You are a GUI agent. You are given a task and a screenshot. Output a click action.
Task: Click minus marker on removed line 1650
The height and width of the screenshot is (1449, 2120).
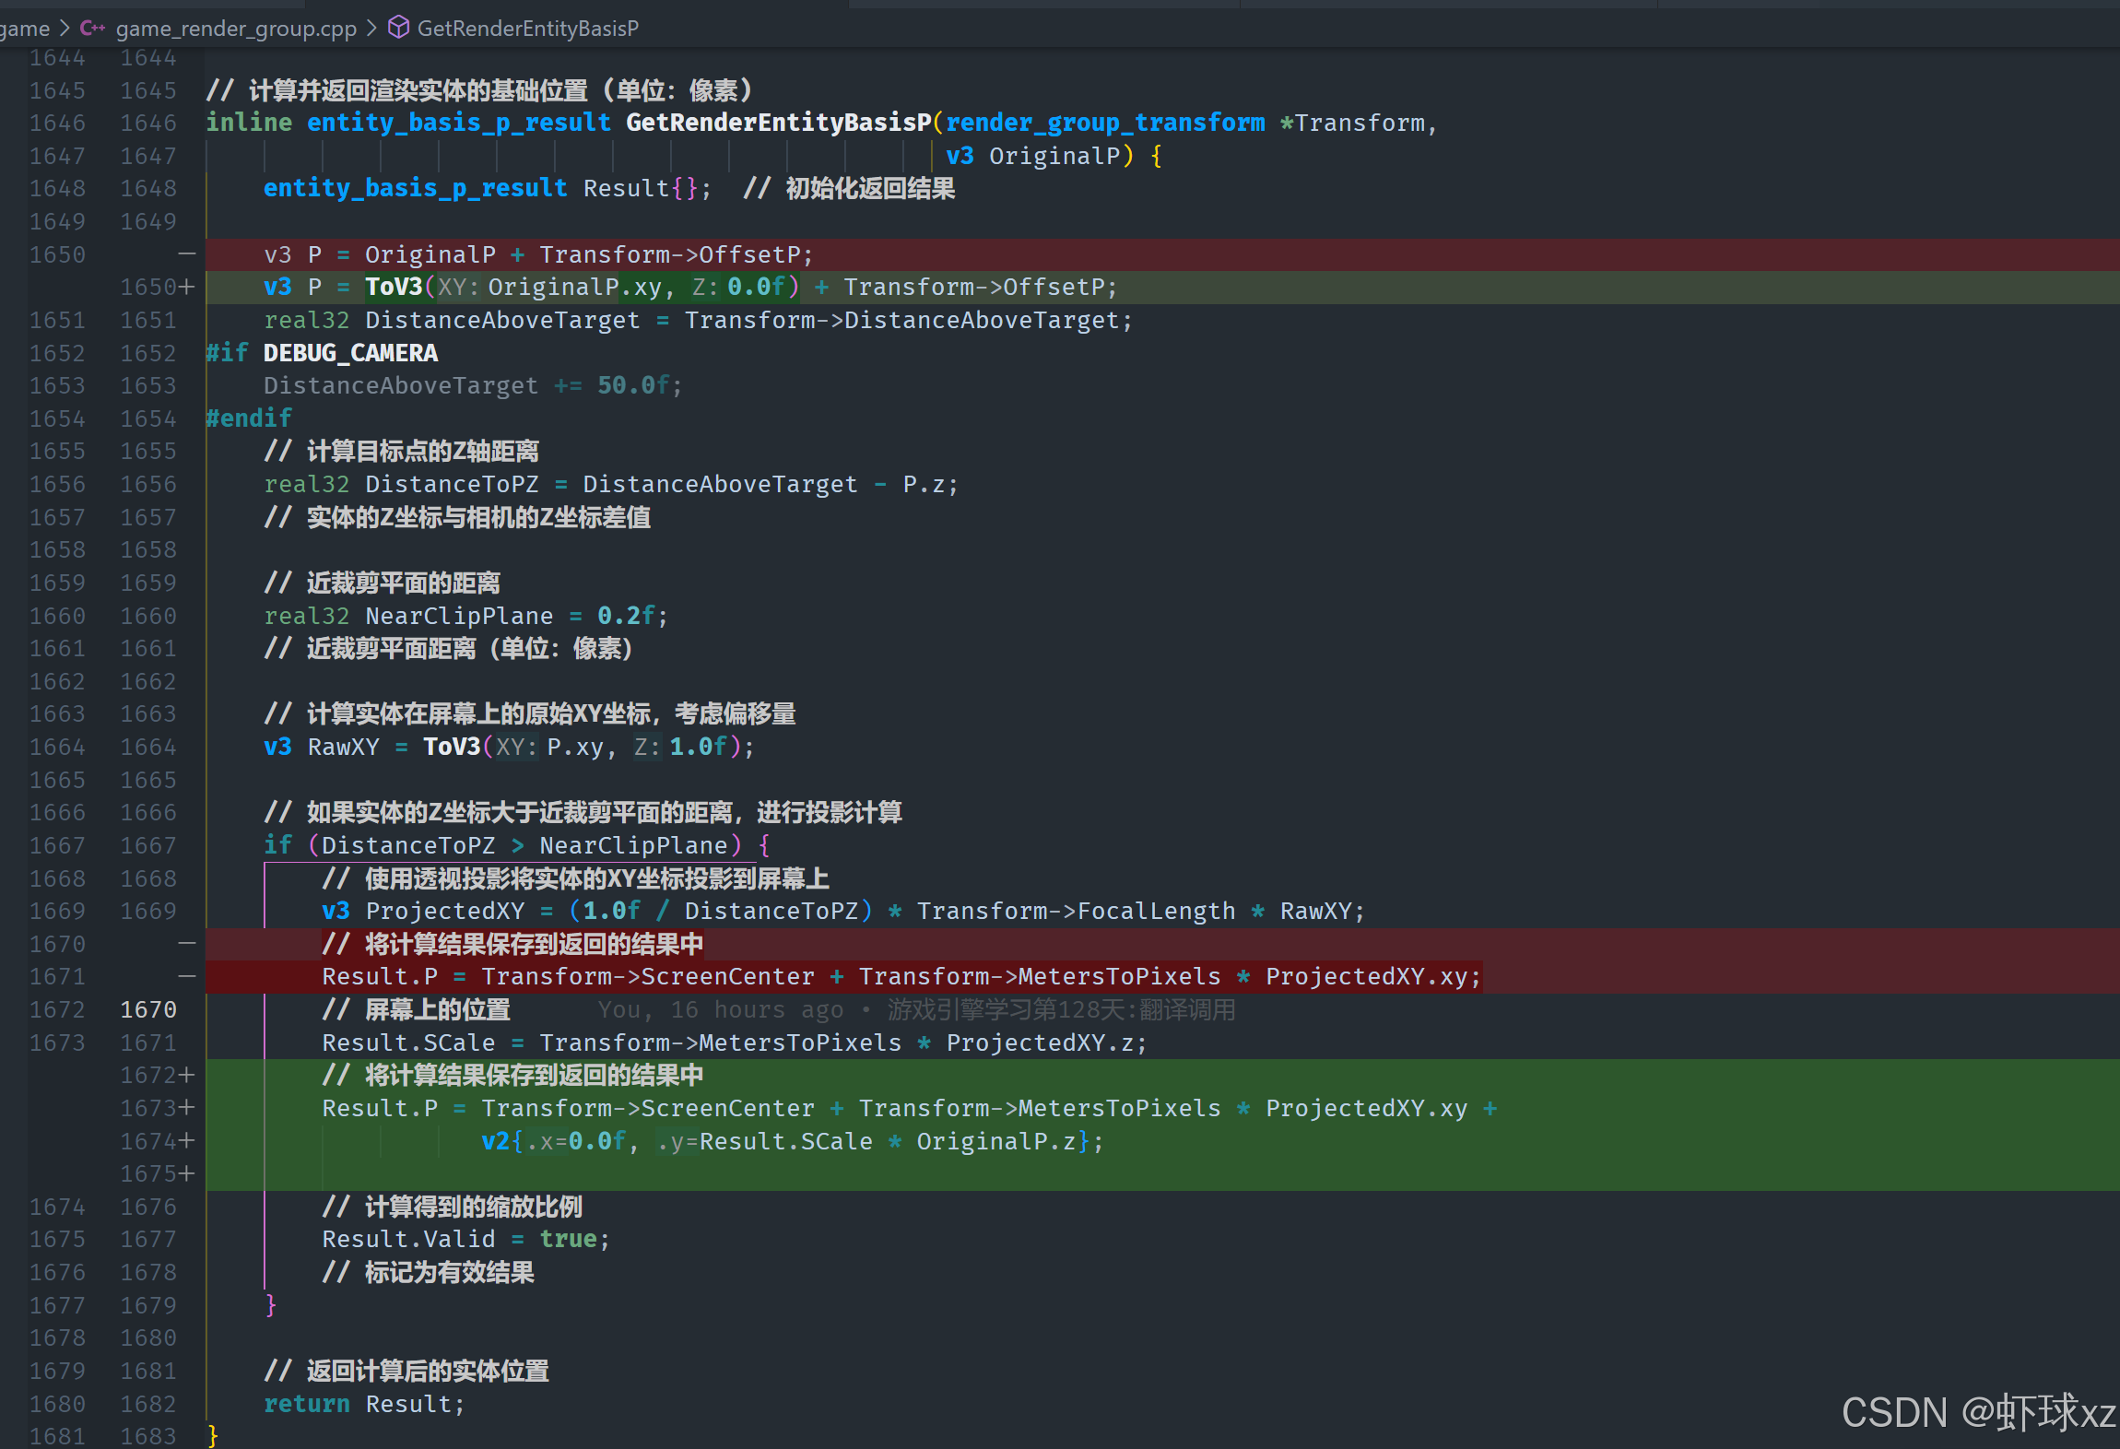click(x=187, y=253)
